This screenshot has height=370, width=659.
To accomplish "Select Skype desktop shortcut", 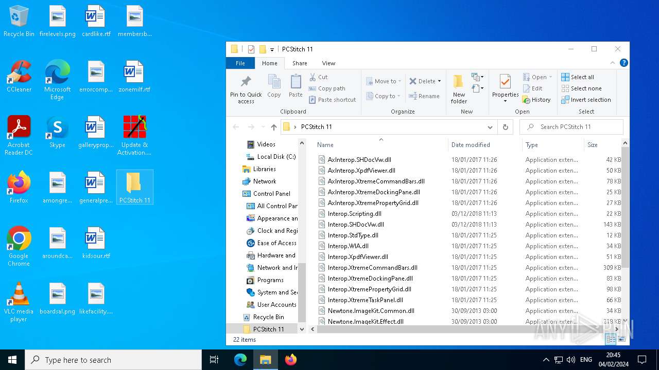I will (57, 132).
